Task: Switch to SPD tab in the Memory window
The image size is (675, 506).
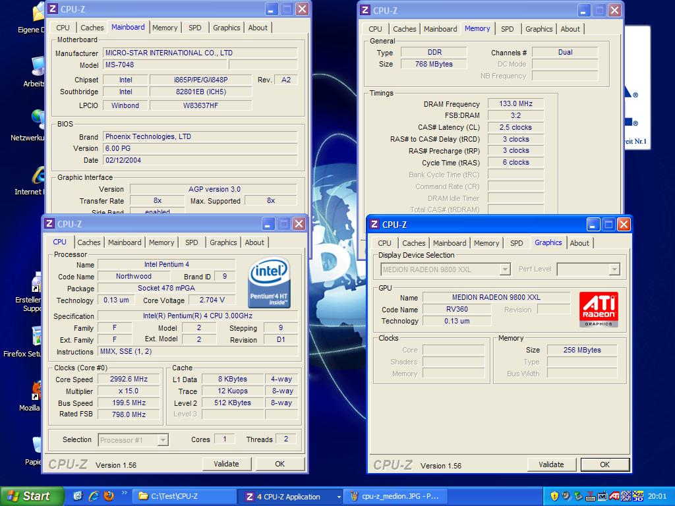Action: [507, 29]
